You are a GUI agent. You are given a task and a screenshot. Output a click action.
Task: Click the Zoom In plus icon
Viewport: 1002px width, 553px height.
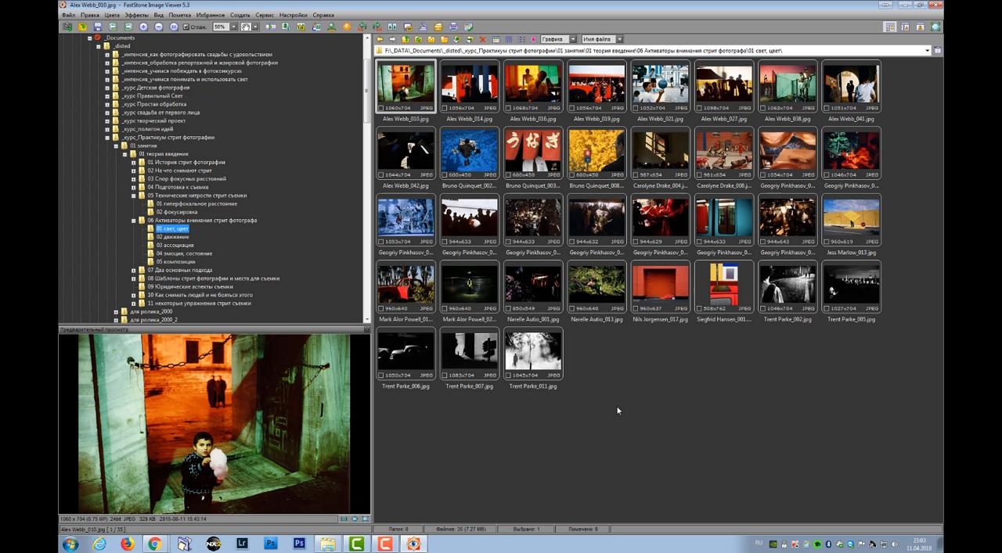[143, 27]
